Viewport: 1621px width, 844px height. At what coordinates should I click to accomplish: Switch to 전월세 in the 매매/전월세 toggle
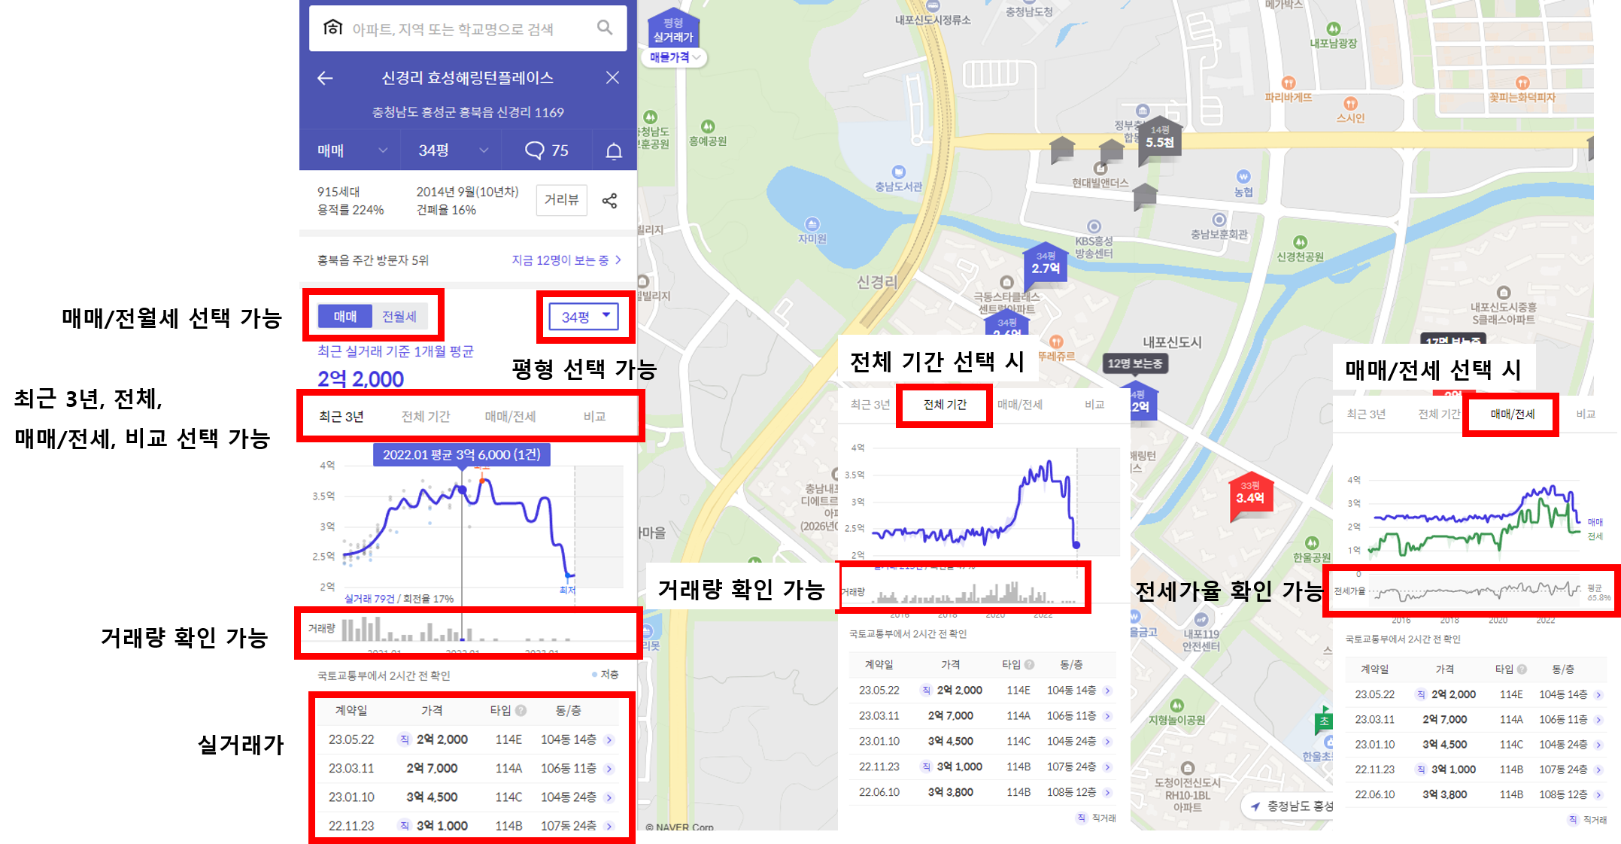pos(399,316)
